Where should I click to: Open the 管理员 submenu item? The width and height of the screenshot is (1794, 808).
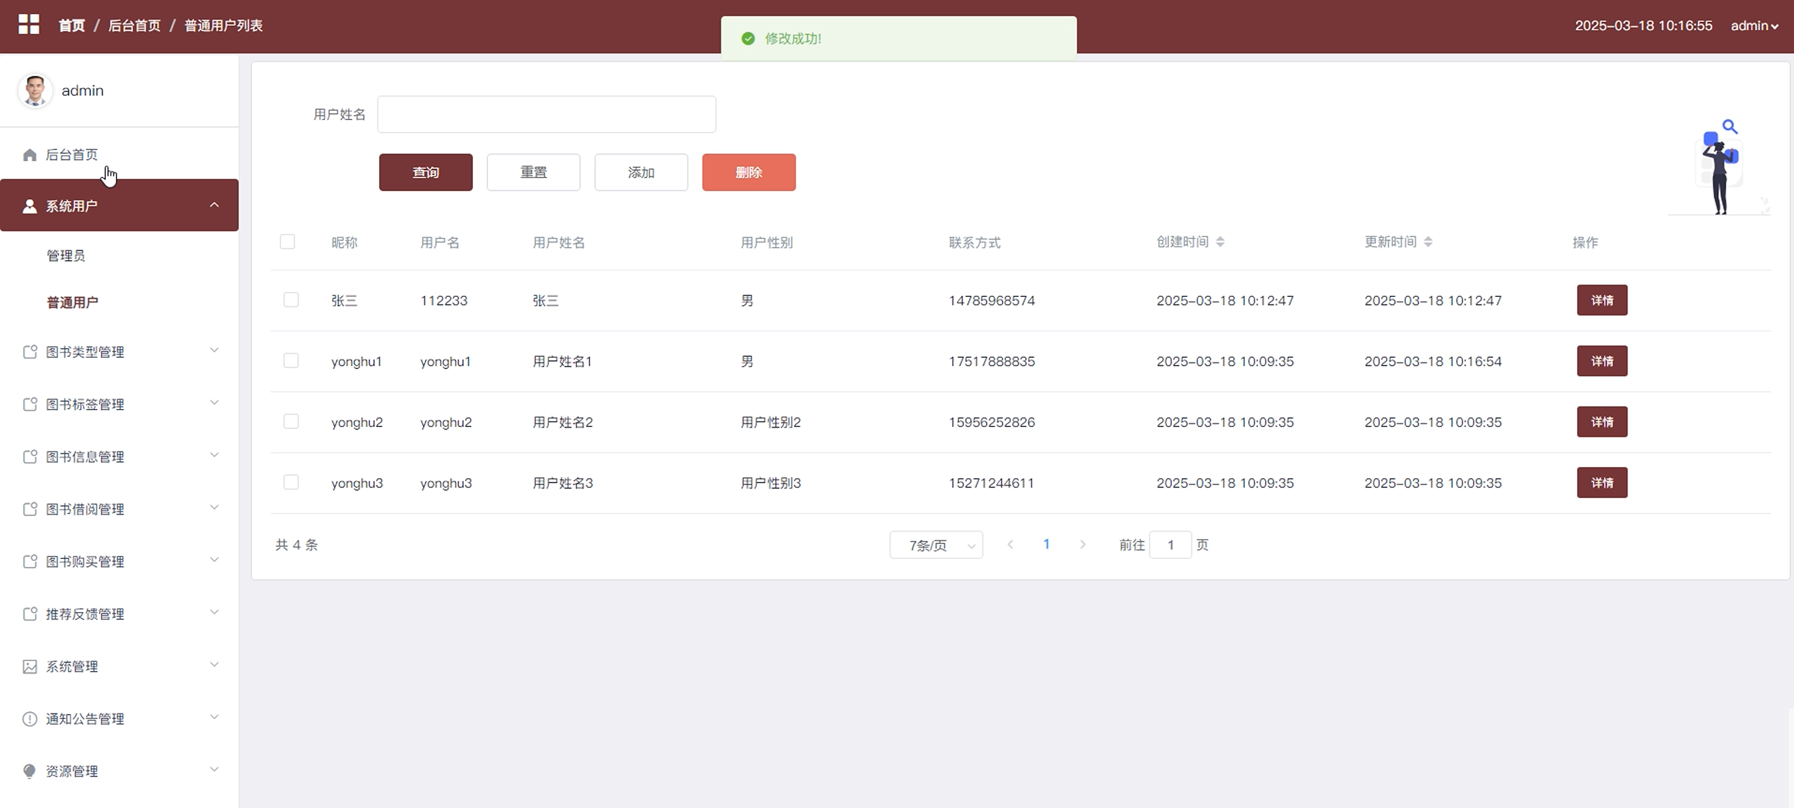pyautogui.click(x=66, y=255)
